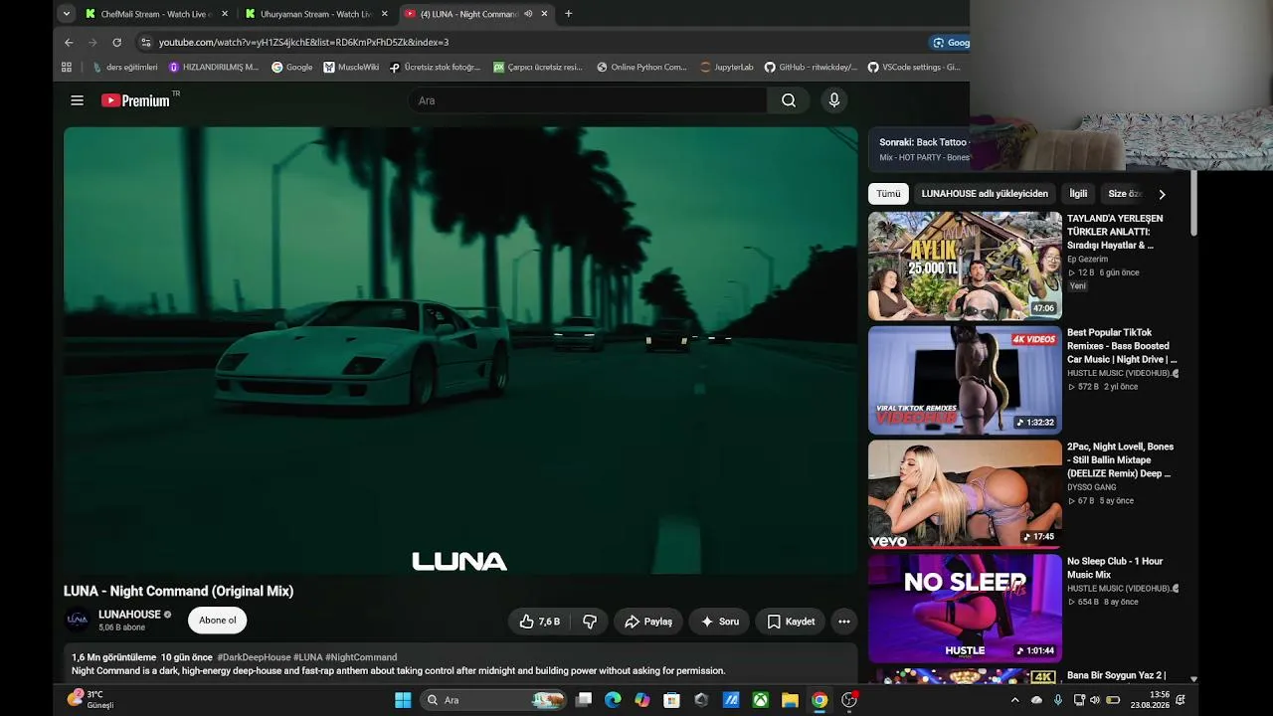Screen dimensions: 1273x716
Task: Open the Soru ask button
Action: click(719, 622)
